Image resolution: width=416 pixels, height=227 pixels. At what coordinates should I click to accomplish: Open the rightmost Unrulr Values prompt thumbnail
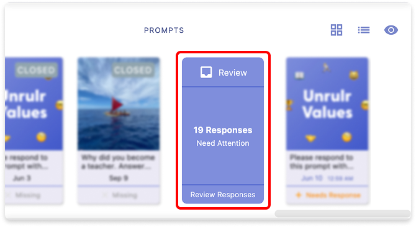pos(327,104)
